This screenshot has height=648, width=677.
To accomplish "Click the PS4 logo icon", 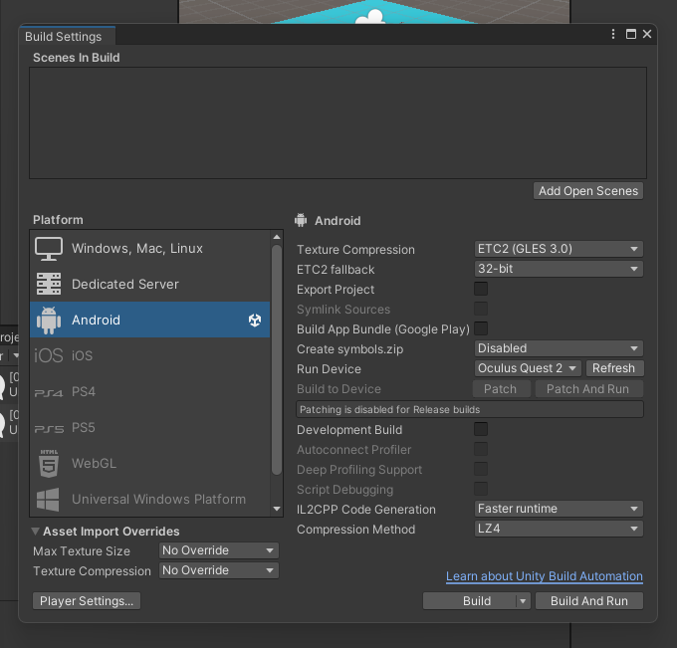I will [x=49, y=392].
